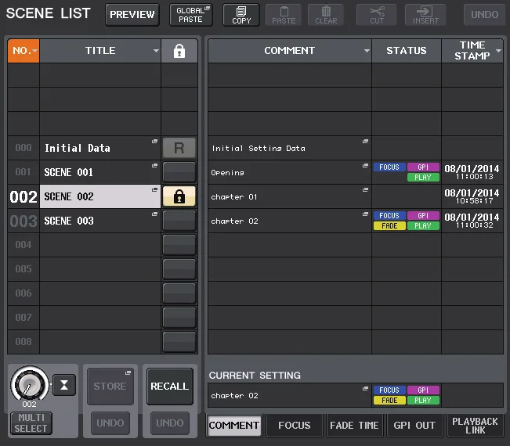
Task: Select scene number 001
Action: (24, 172)
